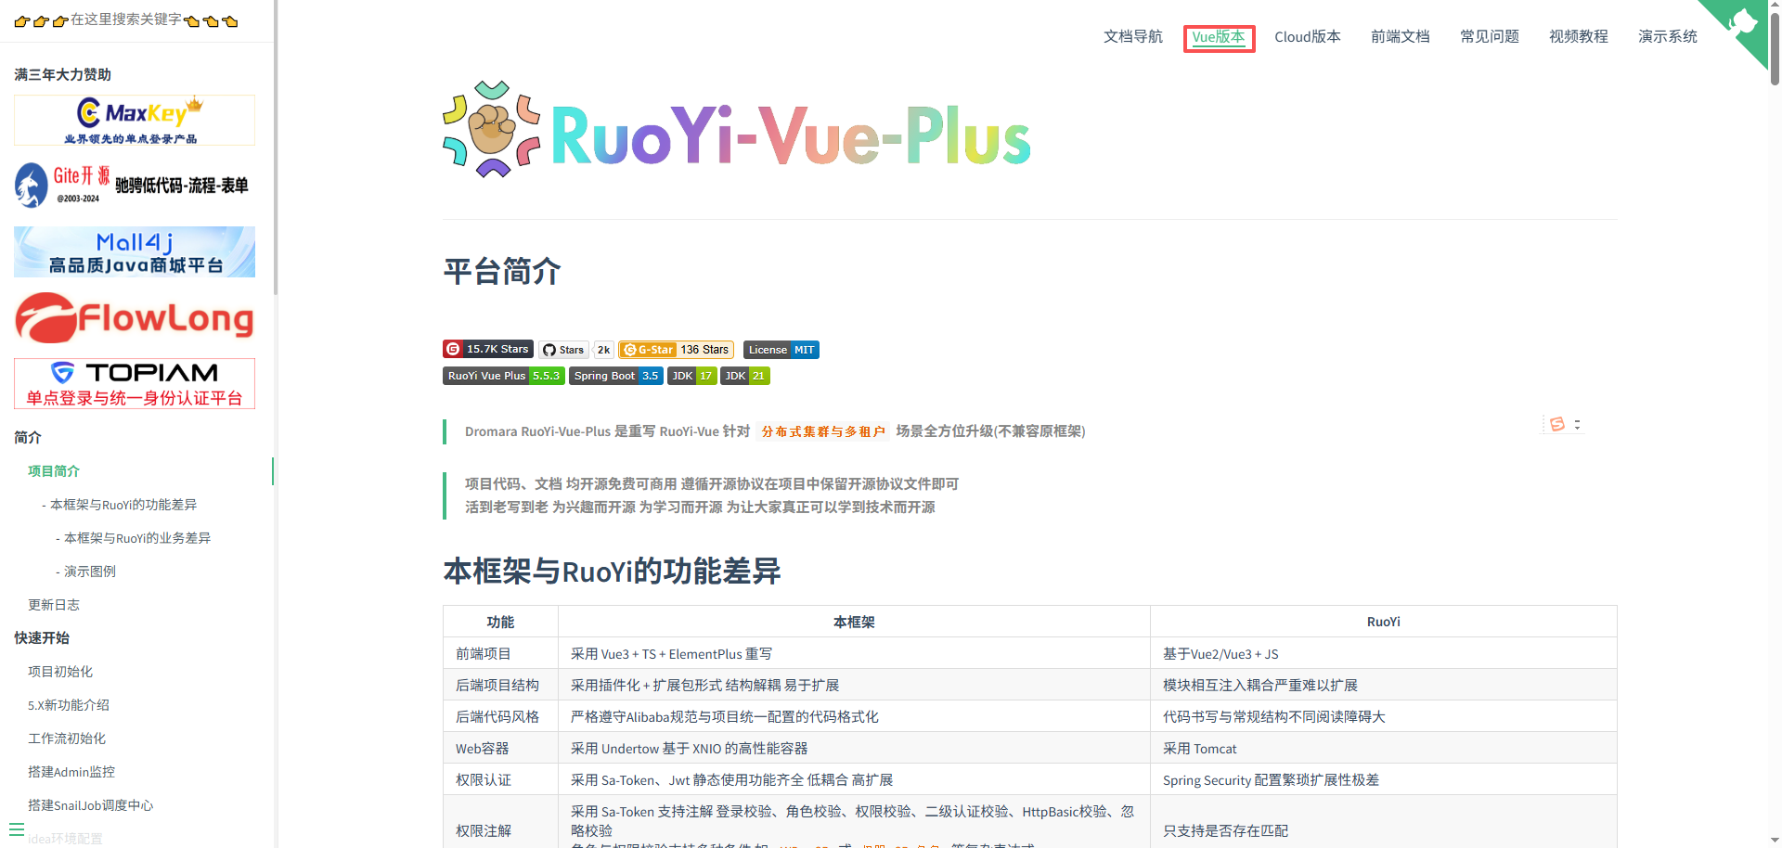
Task: Select 项目简介 in the sidebar
Action: [54, 471]
